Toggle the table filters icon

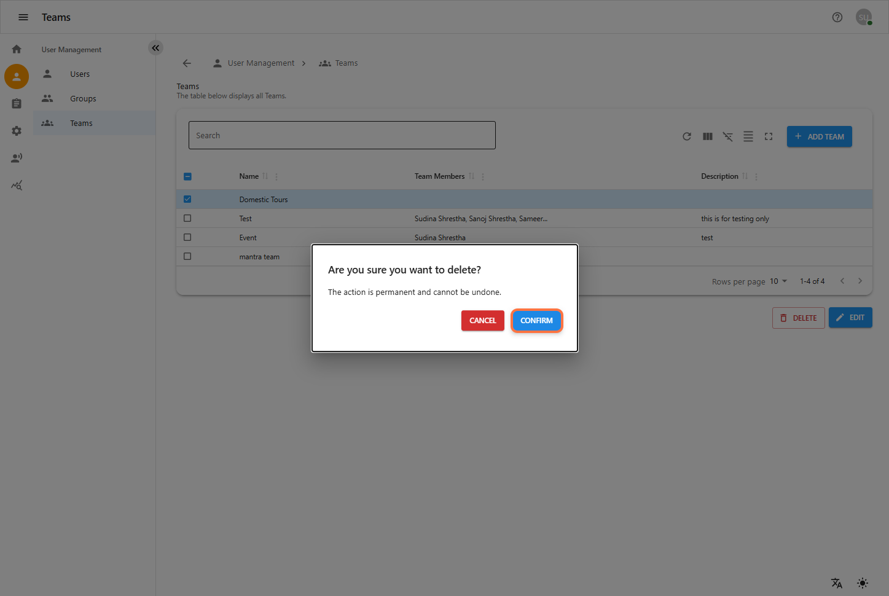point(728,136)
